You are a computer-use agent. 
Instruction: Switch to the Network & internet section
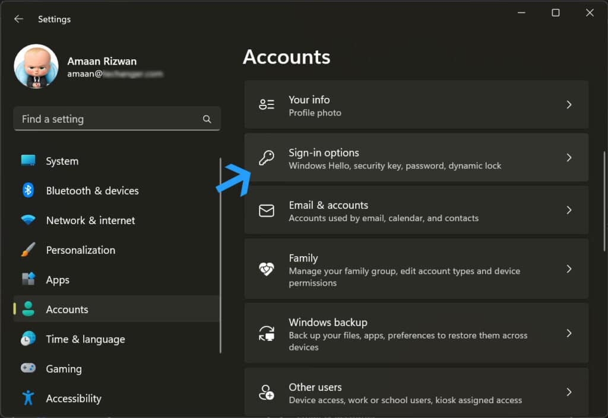click(89, 220)
